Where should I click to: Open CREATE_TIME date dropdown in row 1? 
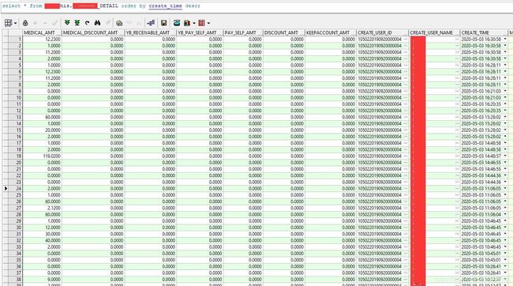coord(505,40)
